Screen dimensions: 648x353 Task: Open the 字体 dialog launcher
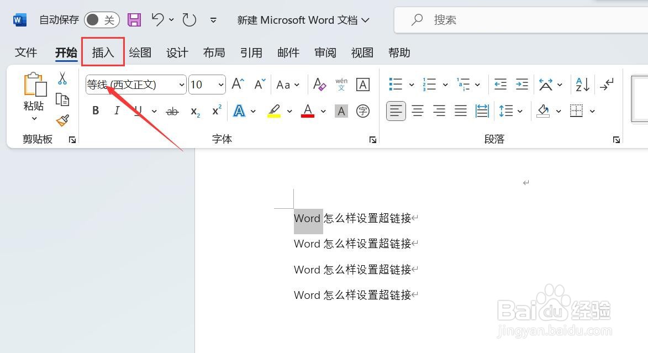pyautogui.click(x=373, y=140)
